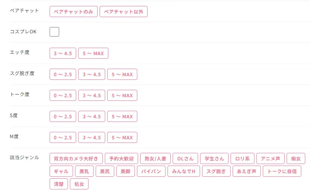Choose 5～MAX for スグ脱ぎ度
Image resolution: width=310 pixels, height=193 pixels.
(122, 74)
